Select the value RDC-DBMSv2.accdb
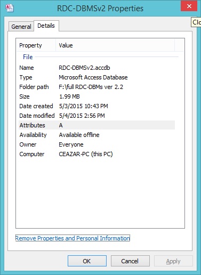Image resolution: width=201 pixels, height=275 pixels. (84, 68)
